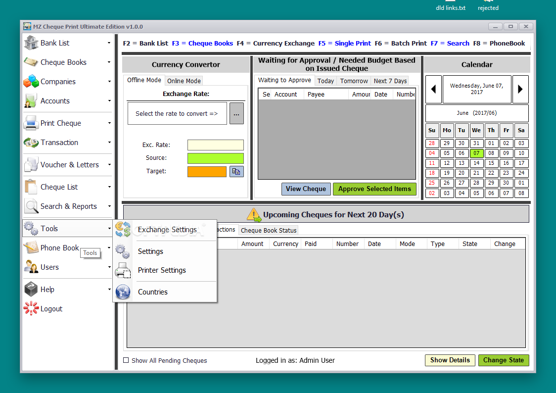
Task: Click the Exchange Settings euro-dollar icon
Action: click(123, 230)
